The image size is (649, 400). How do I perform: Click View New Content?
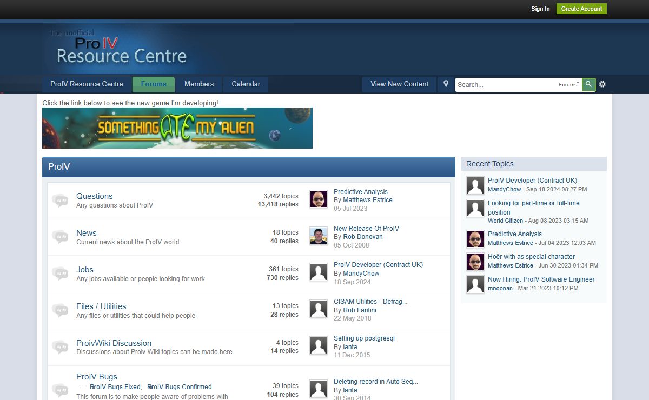point(399,84)
